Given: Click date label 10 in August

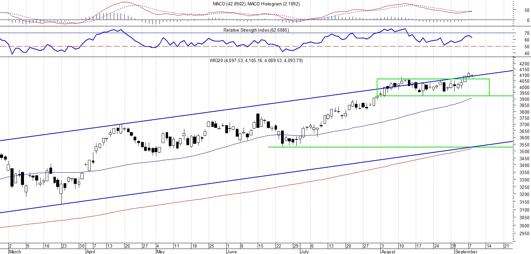Looking at the screenshot, I should [401, 246].
